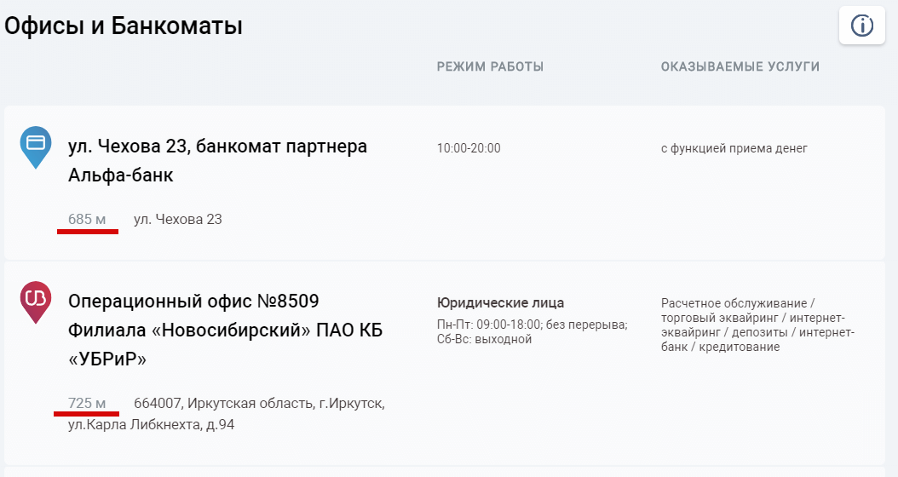This screenshot has height=477, width=898.
Task: Click the ул. Чехова 23 address text
Action: [177, 220]
